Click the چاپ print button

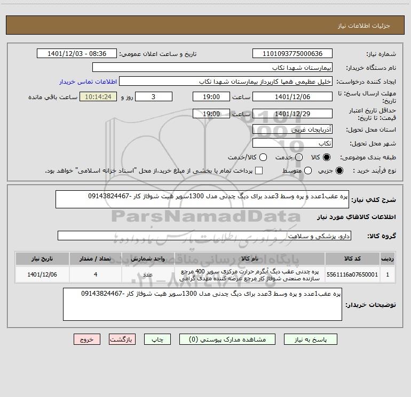[157, 339]
